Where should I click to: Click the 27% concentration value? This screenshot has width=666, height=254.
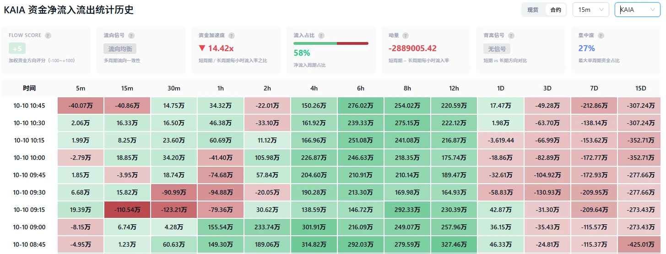pyautogui.click(x=587, y=48)
